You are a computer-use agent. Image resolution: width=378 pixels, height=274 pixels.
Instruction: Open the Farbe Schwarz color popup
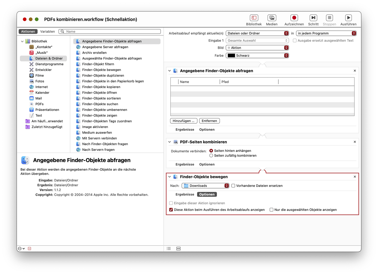257,56
